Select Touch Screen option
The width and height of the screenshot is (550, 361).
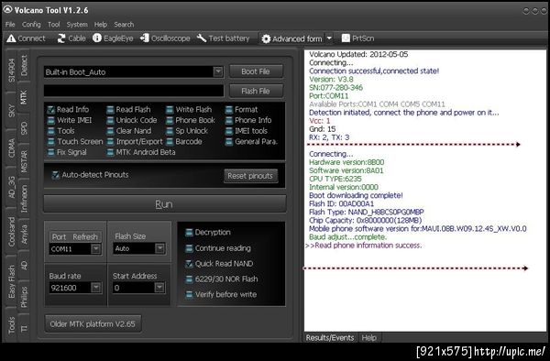pyautogui.click(x=50, y=142)
